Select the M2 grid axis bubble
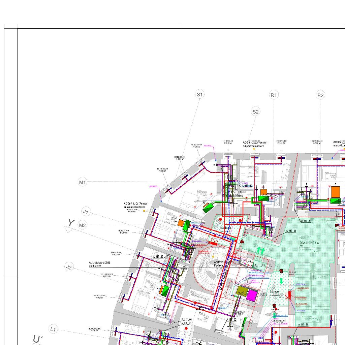The width and height of the screenshot is (345, 345). pos(83,225)
